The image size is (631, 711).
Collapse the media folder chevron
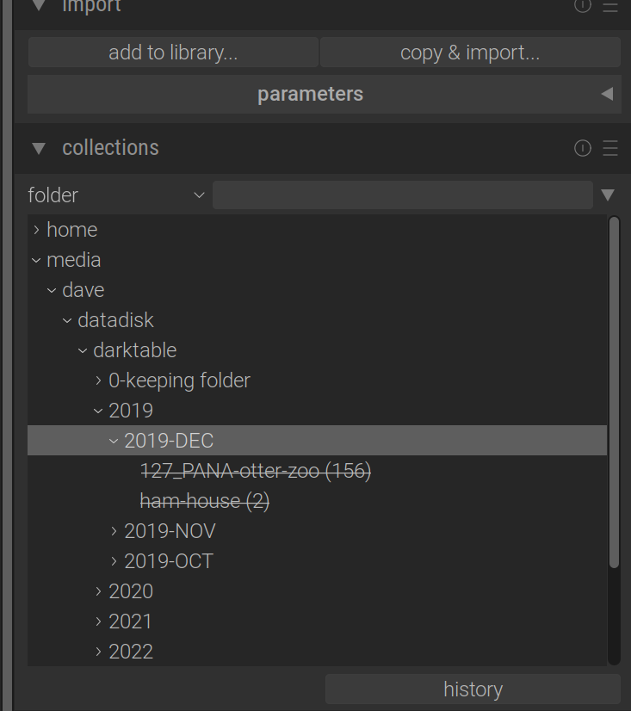coord(36,260)
